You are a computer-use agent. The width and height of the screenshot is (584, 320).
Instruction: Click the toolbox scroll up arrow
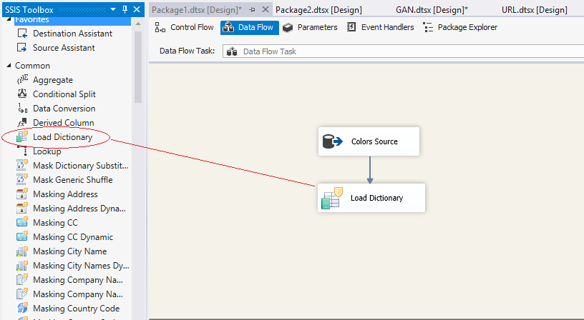pyautogui.click(x=138, y=24)
